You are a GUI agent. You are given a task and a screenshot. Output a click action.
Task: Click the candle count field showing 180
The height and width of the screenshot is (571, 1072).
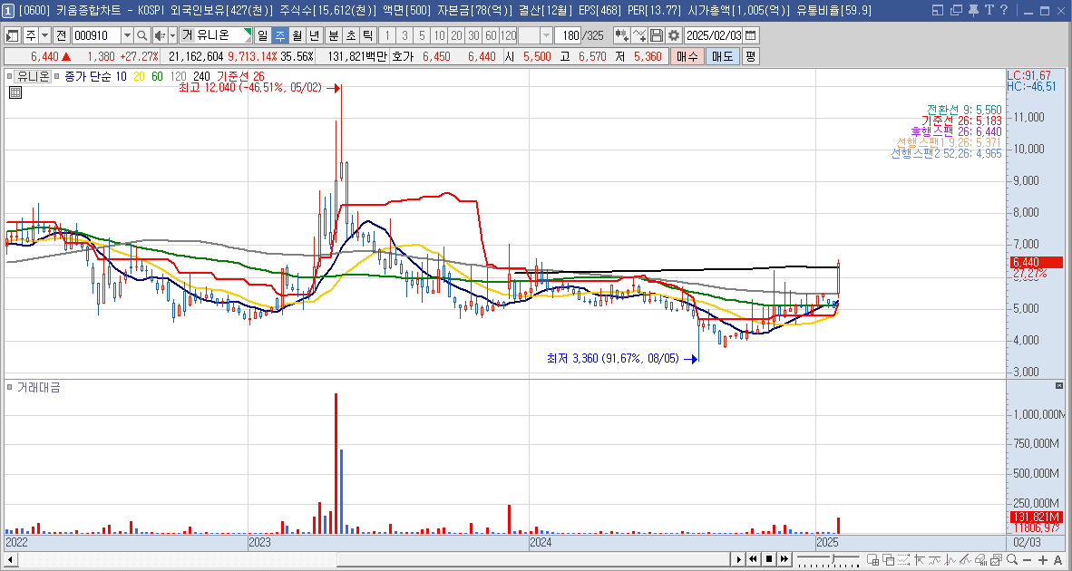point(568,35)
